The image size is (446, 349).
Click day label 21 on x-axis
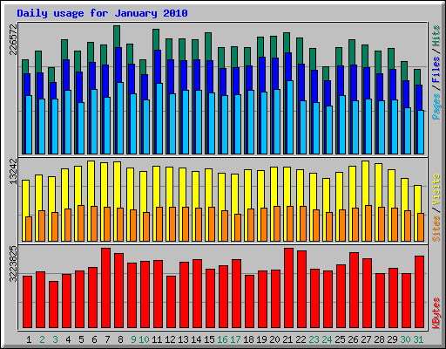point(287,339)
